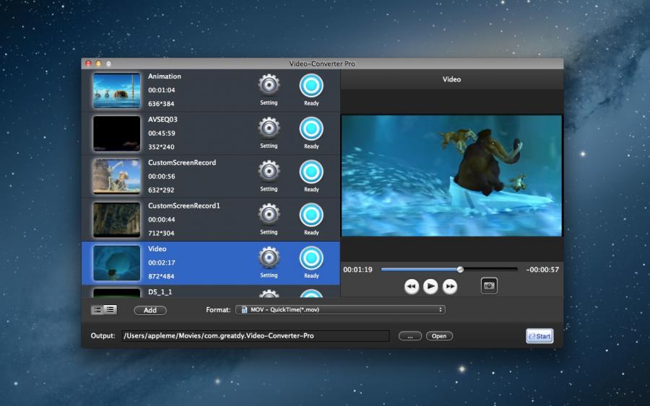Switch to thumbnail list view
The width and height of the screenshot is (650, 406).
point(97,309)
